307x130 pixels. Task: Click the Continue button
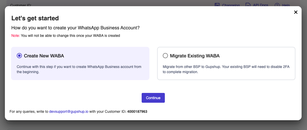153,98
